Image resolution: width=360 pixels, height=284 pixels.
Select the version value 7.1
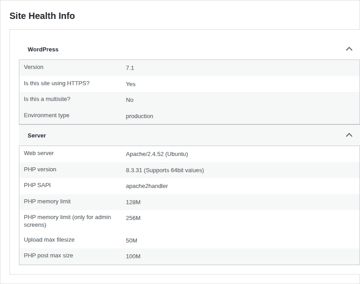[130, 68]
